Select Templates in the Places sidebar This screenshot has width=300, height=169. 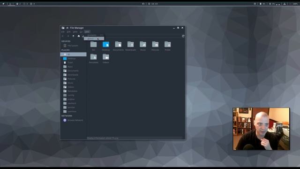[x=70, y=91]
